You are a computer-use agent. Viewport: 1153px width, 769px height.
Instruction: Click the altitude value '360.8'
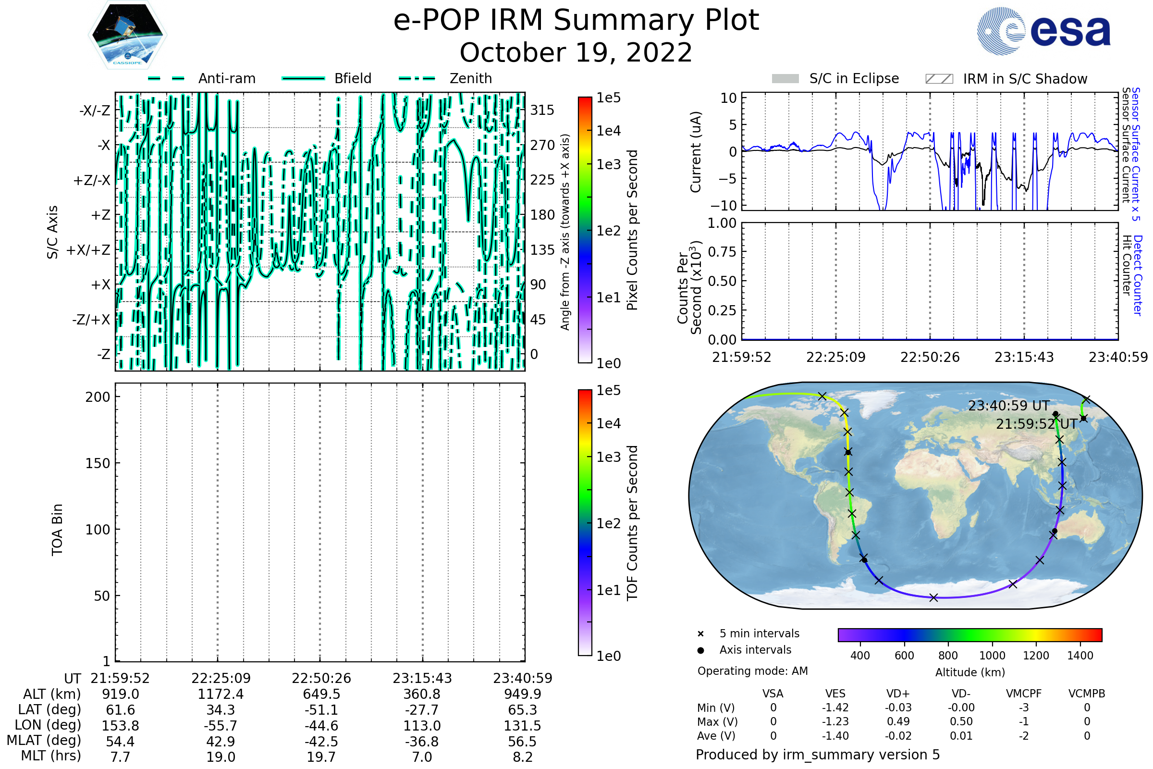coord(422,695)
